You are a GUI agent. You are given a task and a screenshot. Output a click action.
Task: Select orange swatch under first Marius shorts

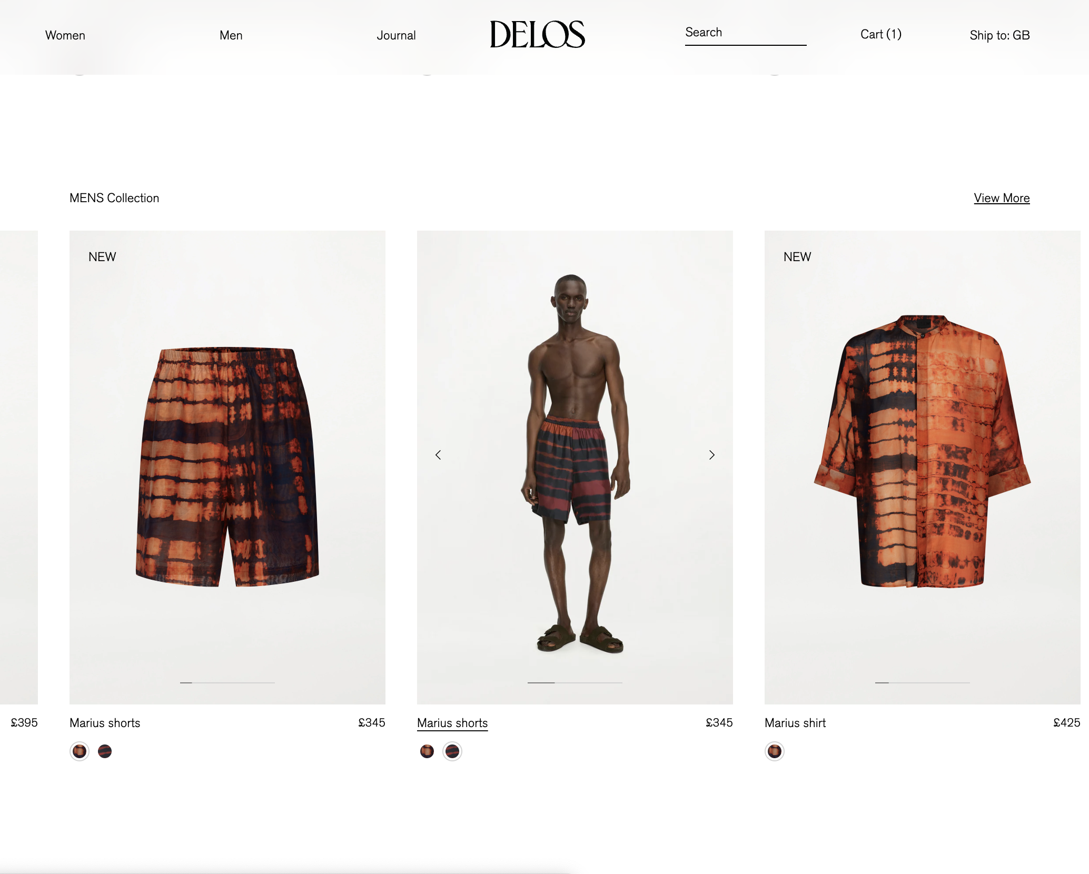tap(80, 751)
